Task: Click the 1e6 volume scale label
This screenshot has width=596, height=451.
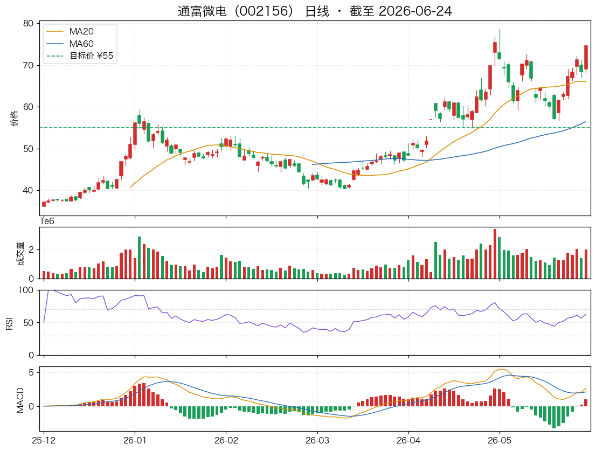Action: (x=47, y=221)
